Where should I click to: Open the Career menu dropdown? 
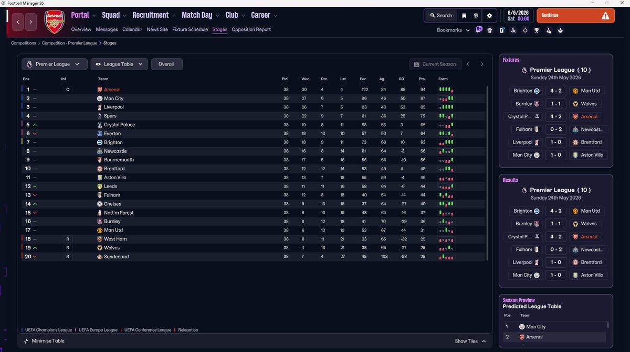click(x=264, y=15)
